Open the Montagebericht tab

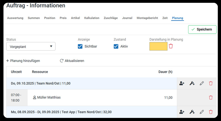[147, 18]
